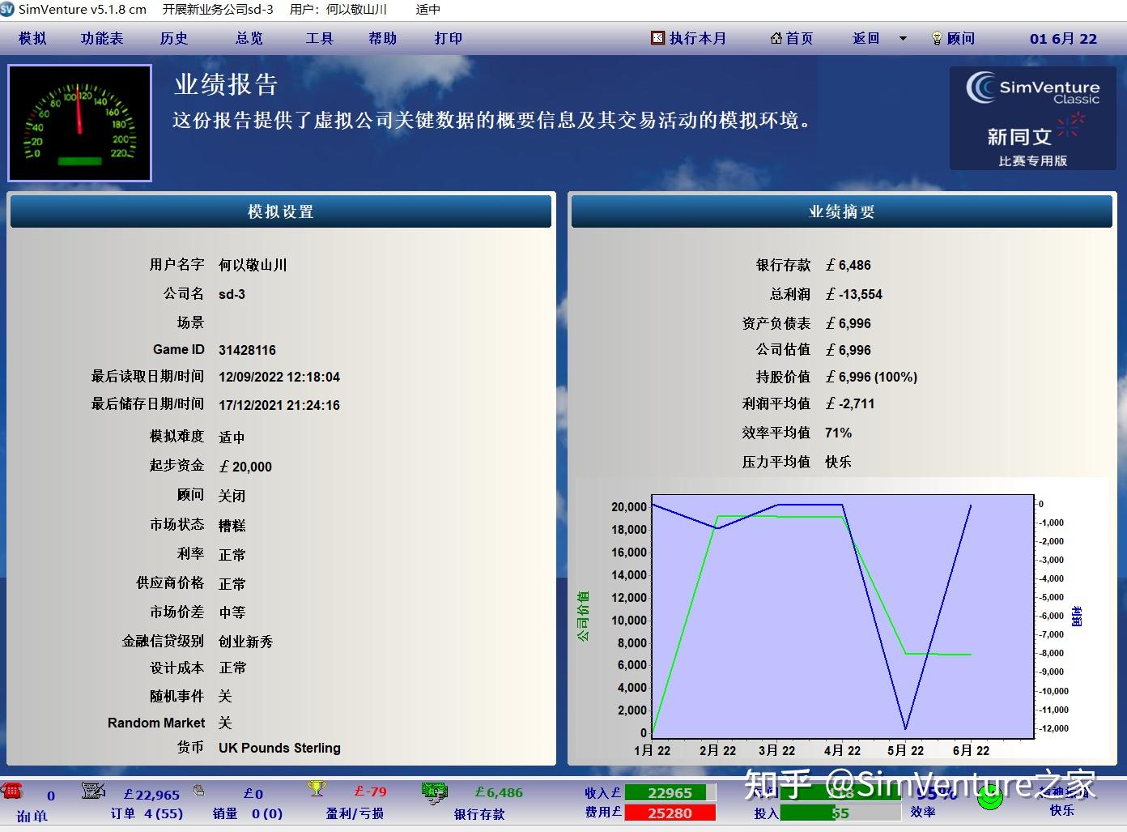Image resolution: width=1127 pixels, height=832 pixels.
Task: Click the 订单 4 (55) status entry
Action: coord(147,813)
